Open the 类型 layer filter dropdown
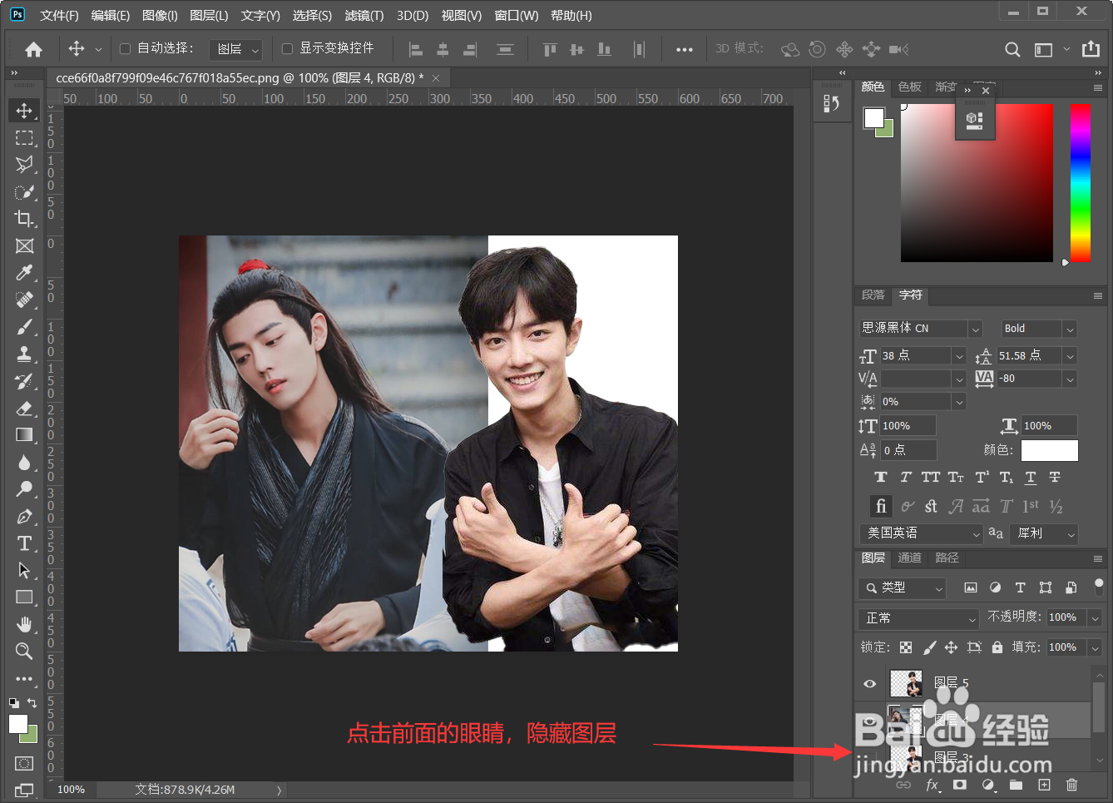 (x=902, y=587)
